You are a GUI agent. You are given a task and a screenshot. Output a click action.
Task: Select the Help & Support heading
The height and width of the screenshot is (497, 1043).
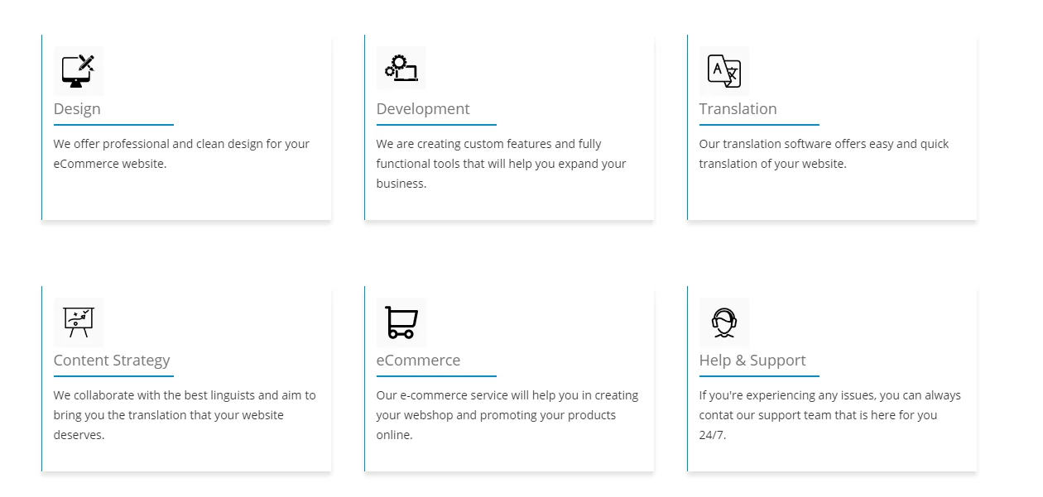tap(752, 361)
